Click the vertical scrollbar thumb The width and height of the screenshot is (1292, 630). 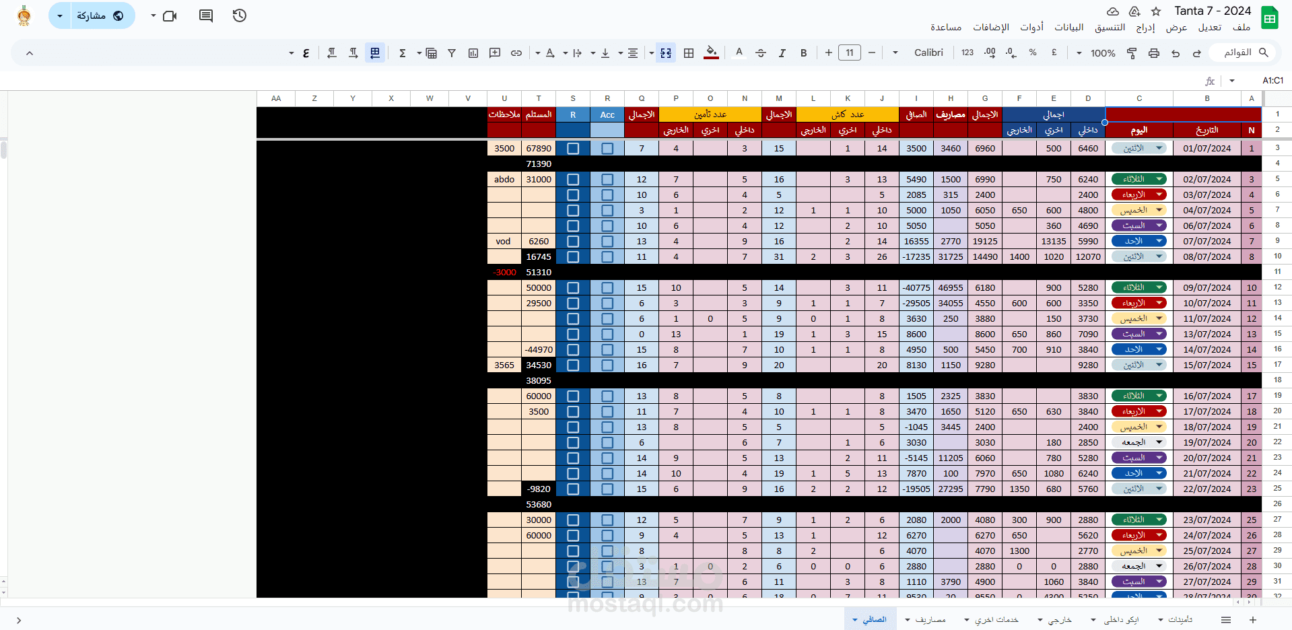tap(4, 149)
